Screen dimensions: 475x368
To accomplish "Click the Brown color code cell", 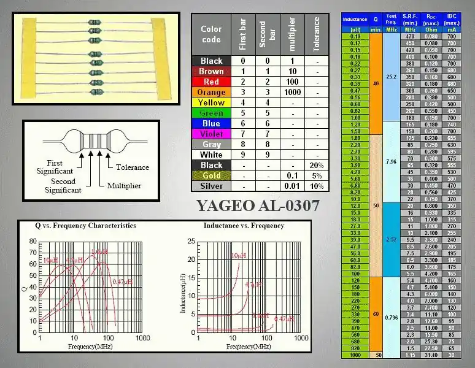I will [211, 71].
